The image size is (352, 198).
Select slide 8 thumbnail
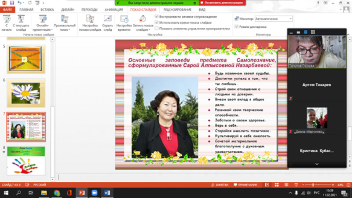26,161
